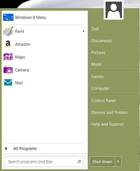Select Computer from the right pane
Viewport: 140px width, 171px height.
(100, 88)
